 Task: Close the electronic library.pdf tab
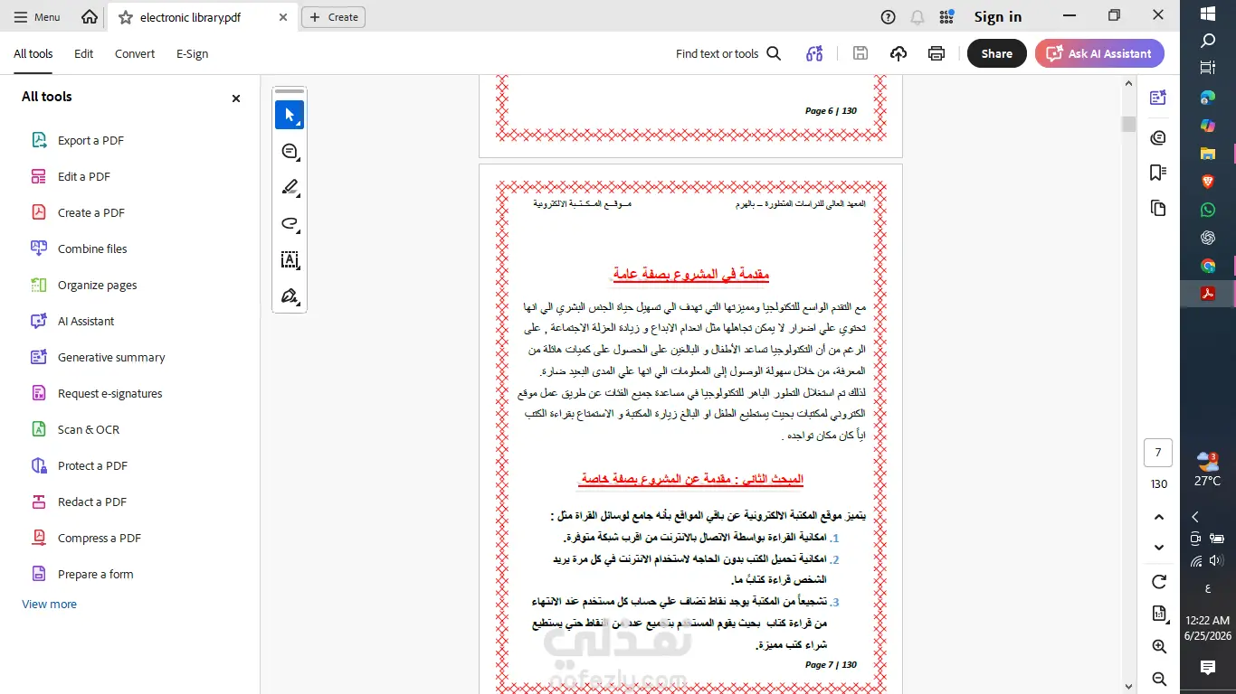pos(282,17)
